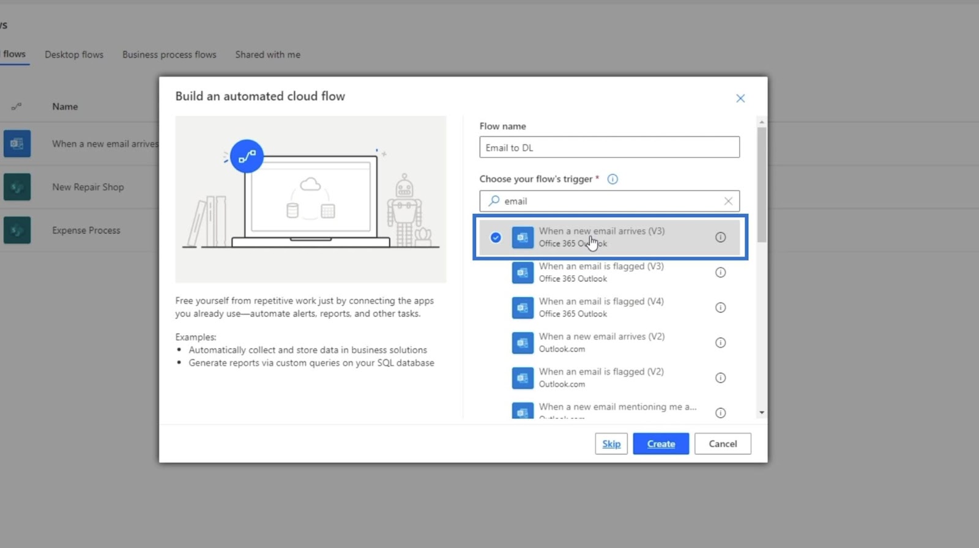Switch to the cloud flows tab
The image size is (979, 548).
point(13,54)
